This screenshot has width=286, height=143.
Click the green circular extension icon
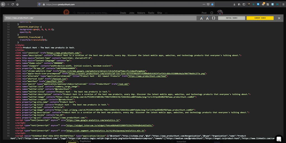coord(254,4)
